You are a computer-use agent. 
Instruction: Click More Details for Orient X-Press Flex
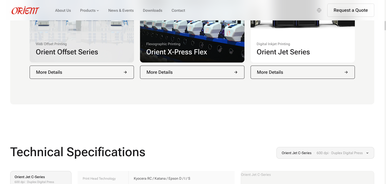(192, 72)
